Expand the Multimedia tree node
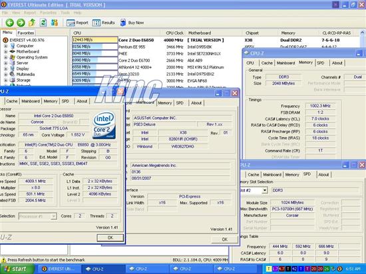This screenshot has width=366, height=274. 6,74
